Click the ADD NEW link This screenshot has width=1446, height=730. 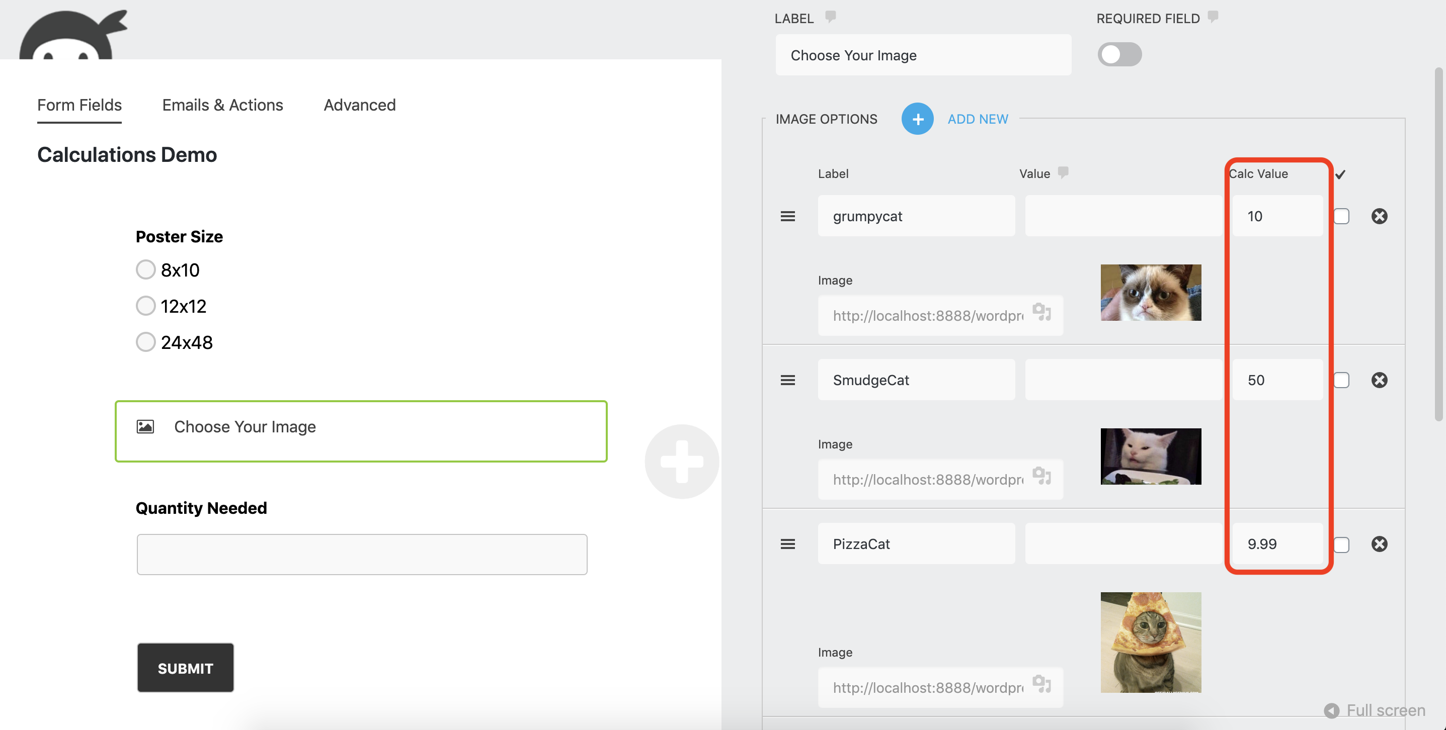pos(977,119)
